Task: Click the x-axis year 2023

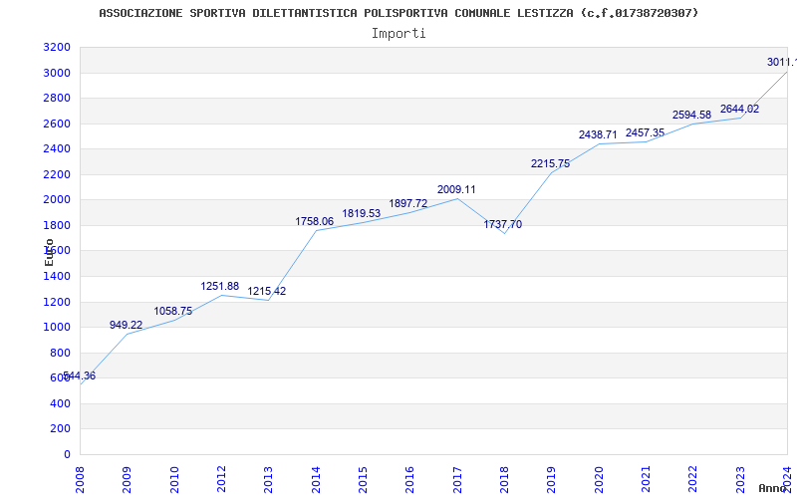Action: pyautogui.click(x=740, y=480)
